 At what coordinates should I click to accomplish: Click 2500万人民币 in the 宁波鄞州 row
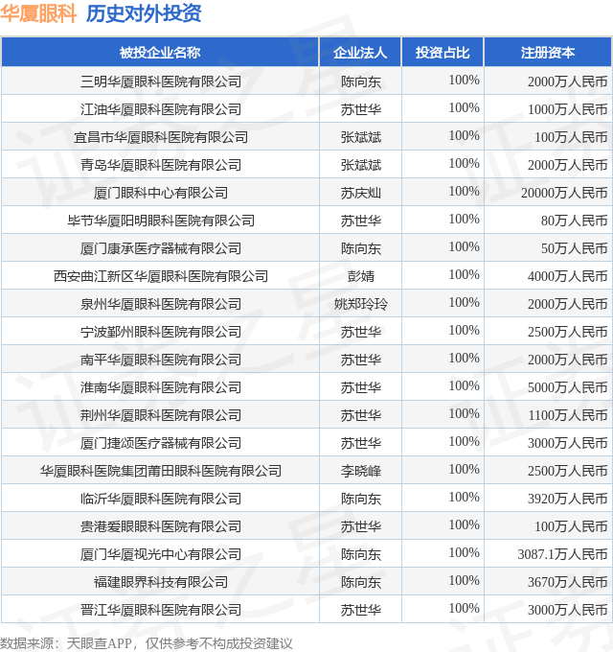568,332
